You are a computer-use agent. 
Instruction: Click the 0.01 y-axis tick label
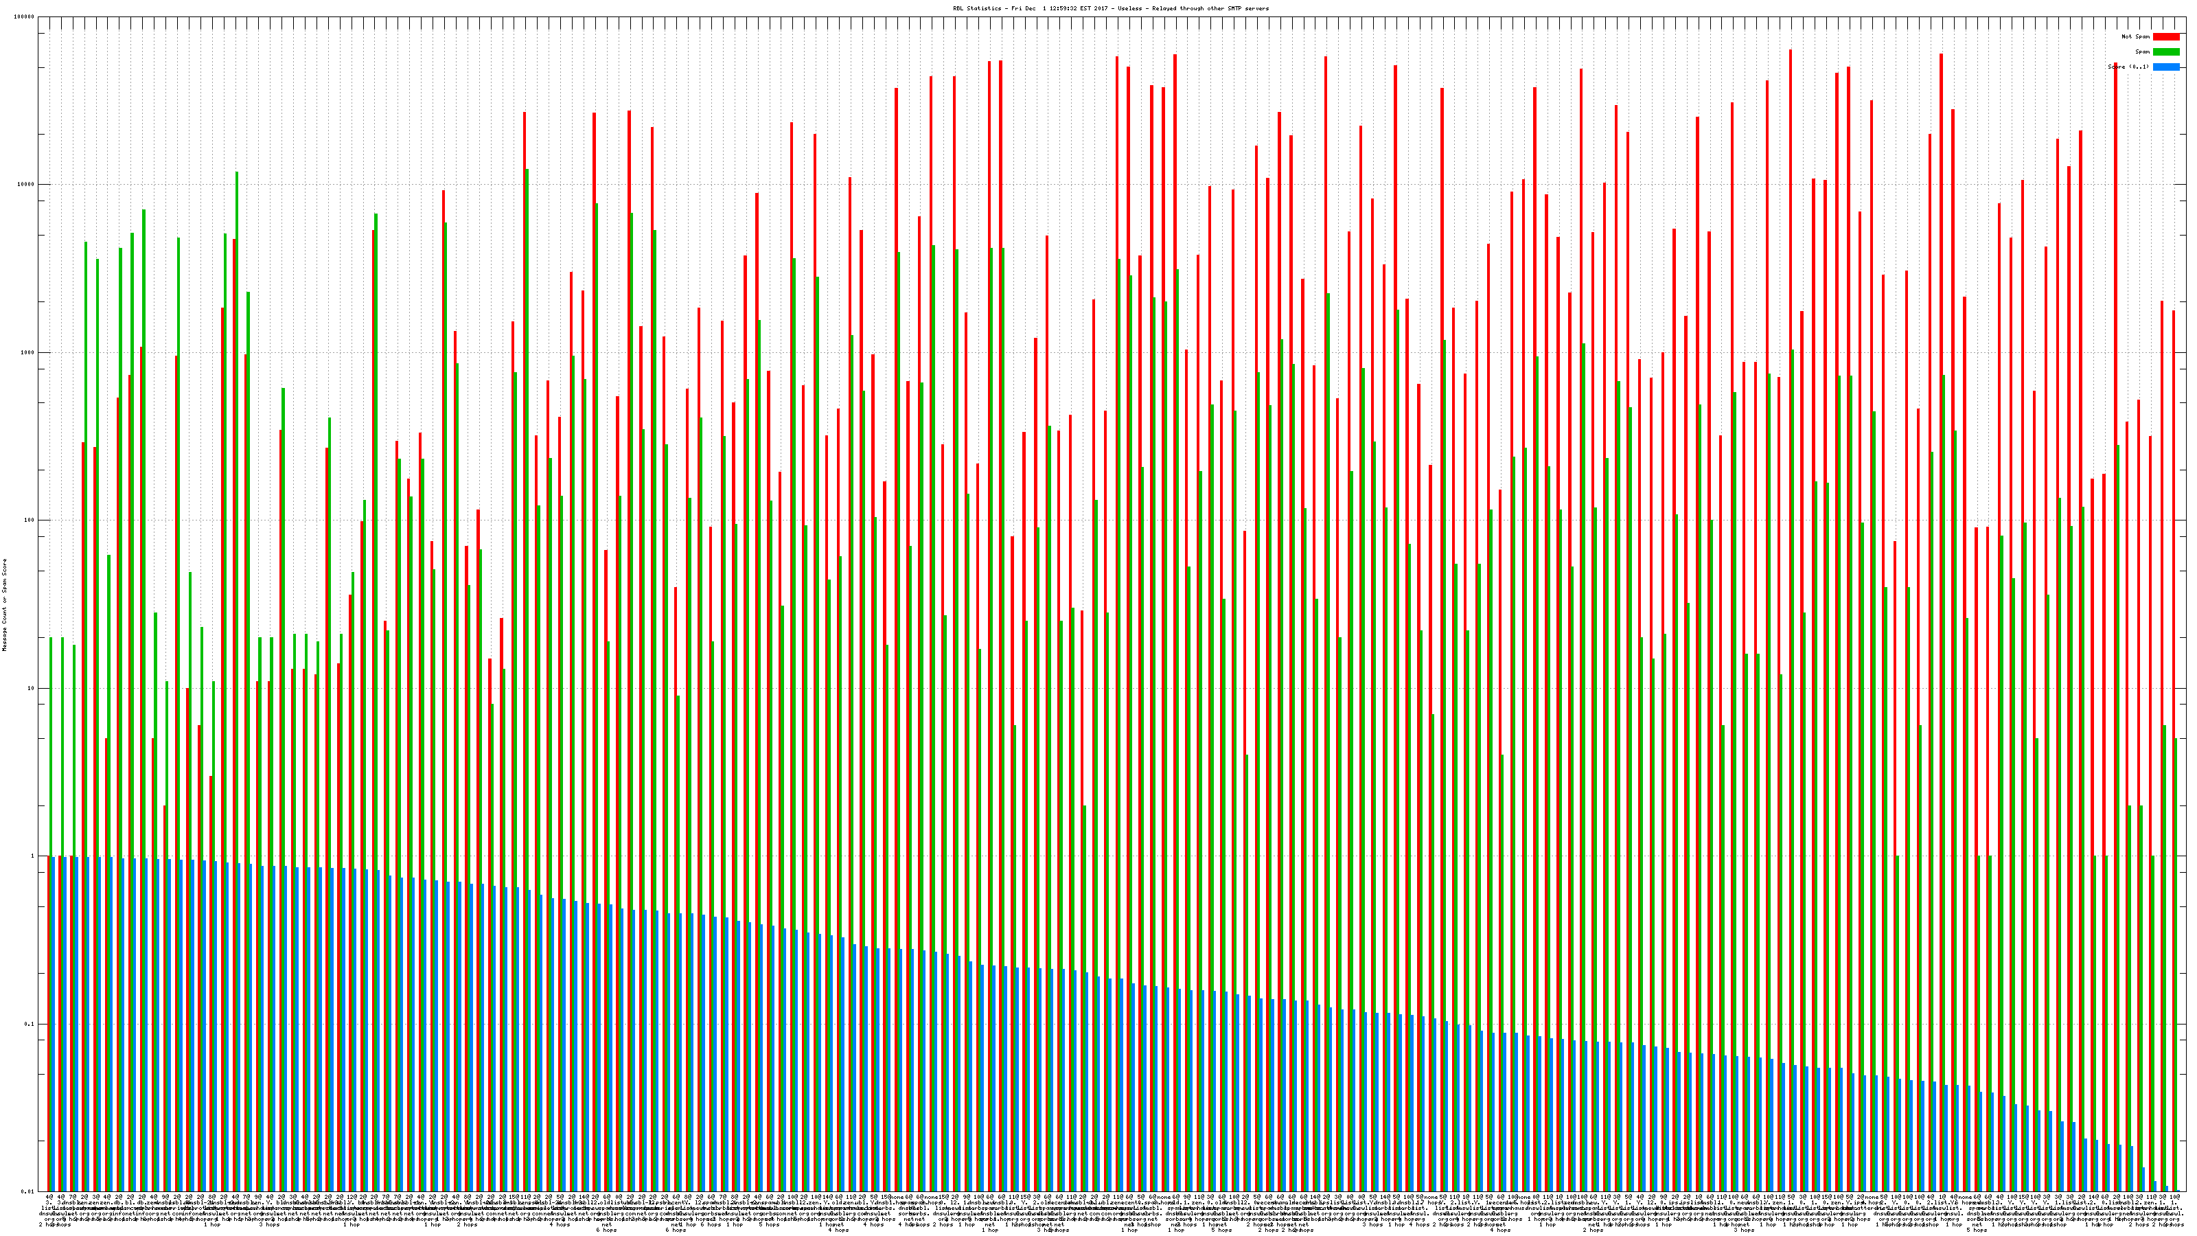pyautogui.click(x=29, y=1191)
